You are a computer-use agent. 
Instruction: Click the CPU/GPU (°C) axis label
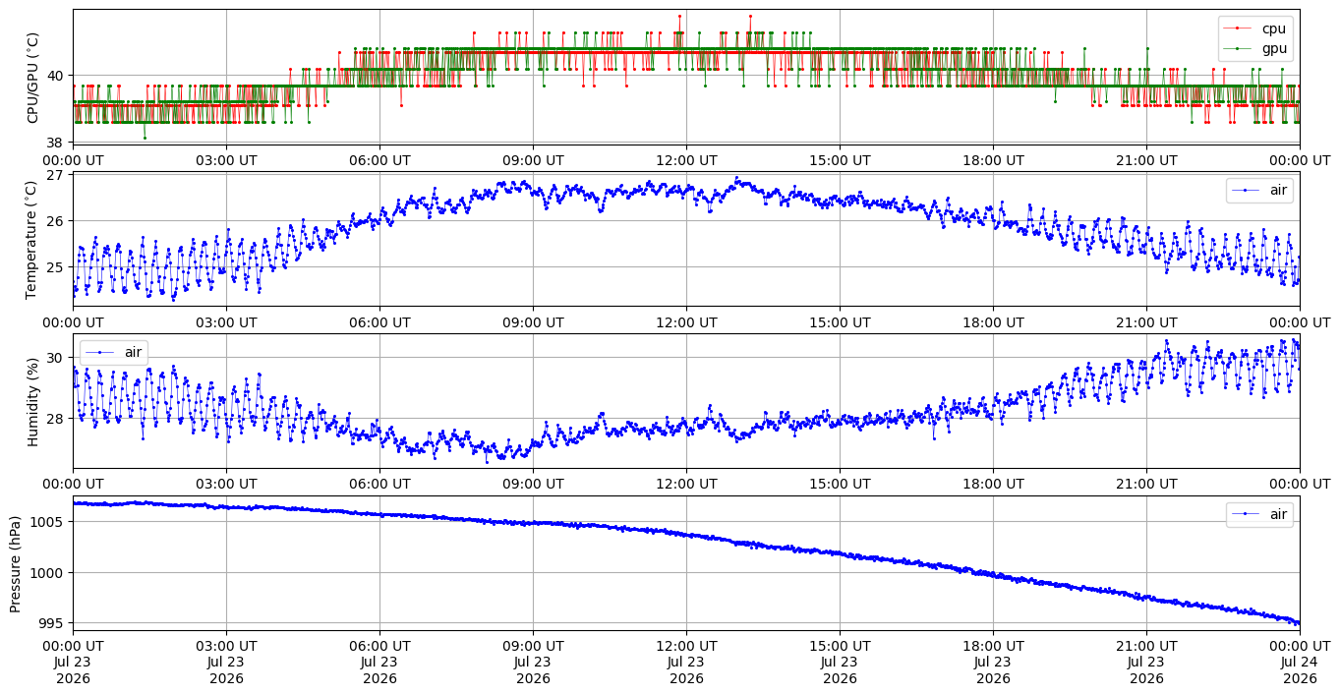pyautogui.click(x=33, y=78)
